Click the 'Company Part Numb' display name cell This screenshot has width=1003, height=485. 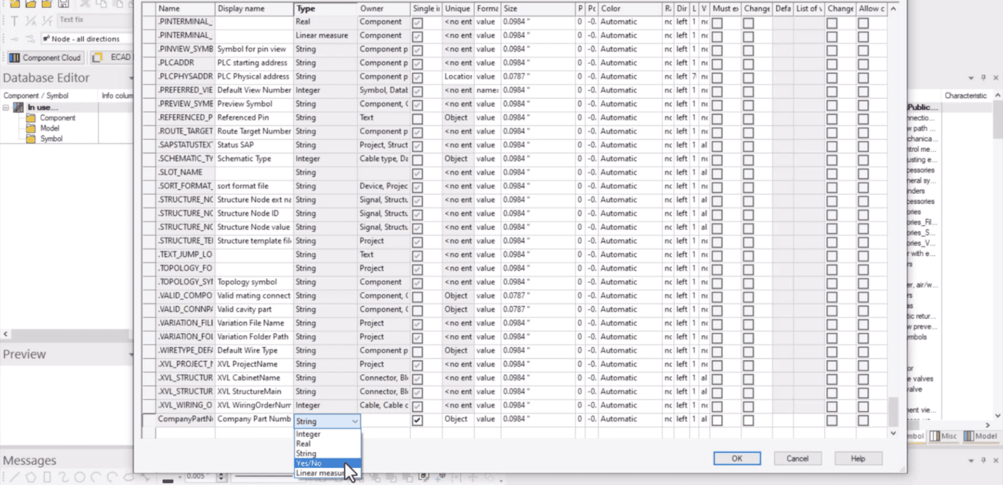[254, 419]
